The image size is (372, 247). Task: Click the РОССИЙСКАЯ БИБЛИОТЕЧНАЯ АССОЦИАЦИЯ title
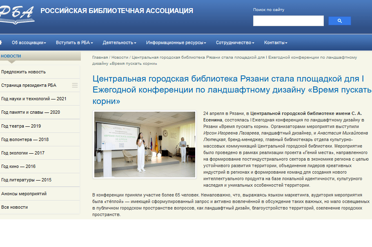coord(117,11)
